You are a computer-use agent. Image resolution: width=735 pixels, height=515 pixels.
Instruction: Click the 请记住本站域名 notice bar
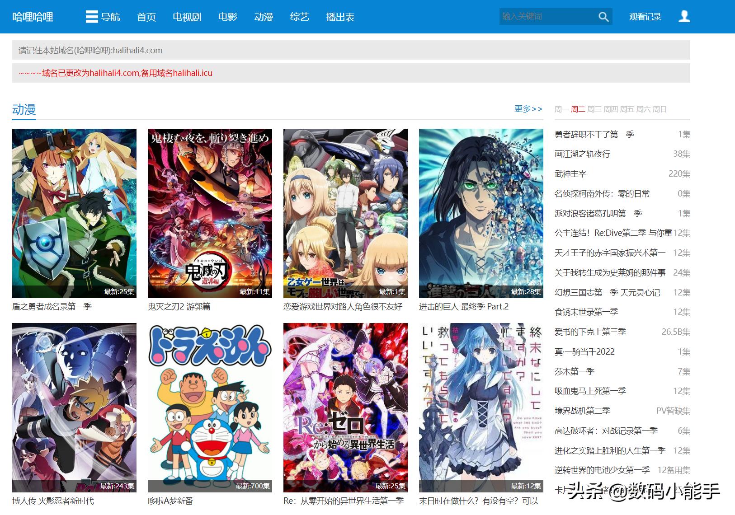tap(351, 50)
